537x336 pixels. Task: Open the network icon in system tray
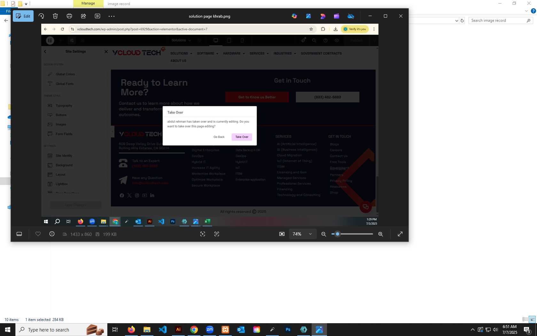coord(488,330)
